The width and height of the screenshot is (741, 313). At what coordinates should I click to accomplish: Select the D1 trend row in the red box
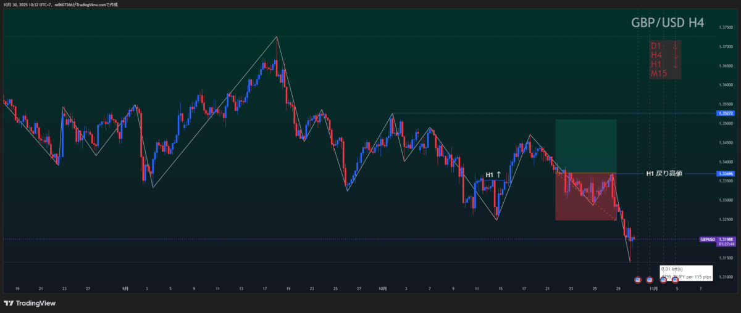point(664,46)
